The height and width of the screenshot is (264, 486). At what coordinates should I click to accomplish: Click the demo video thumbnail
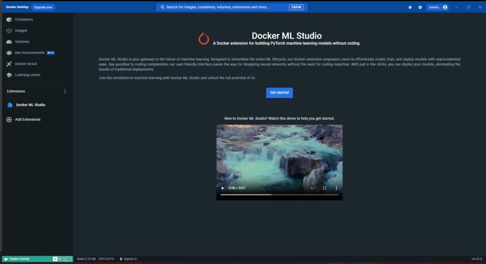279,162
